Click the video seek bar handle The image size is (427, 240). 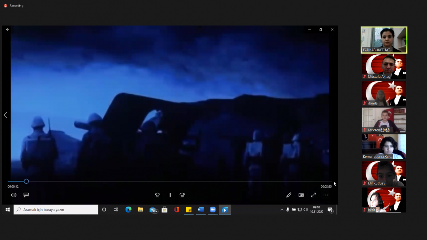(26, 181)
